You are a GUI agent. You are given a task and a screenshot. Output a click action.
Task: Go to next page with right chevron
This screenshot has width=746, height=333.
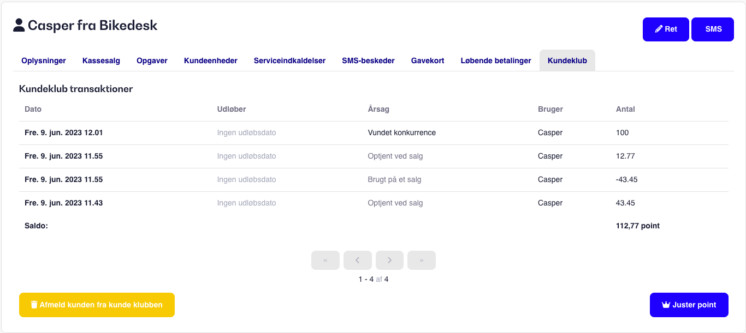pos(389,261)
